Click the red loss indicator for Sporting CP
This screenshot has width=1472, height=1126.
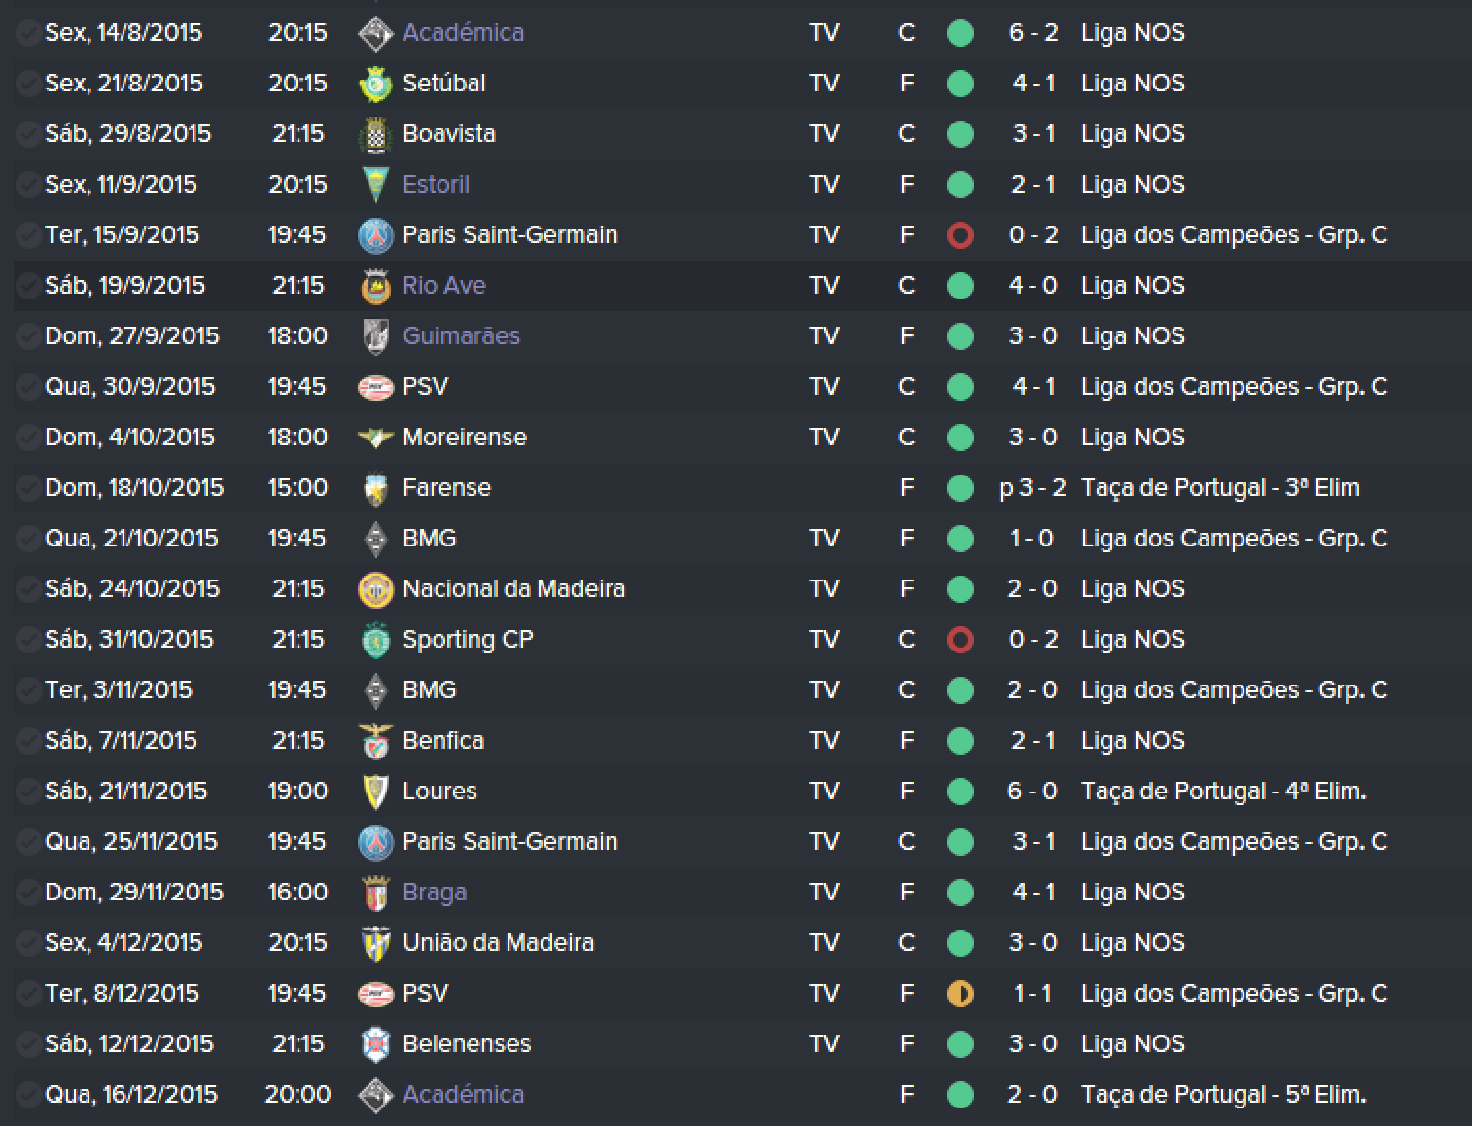pos(960,640)
